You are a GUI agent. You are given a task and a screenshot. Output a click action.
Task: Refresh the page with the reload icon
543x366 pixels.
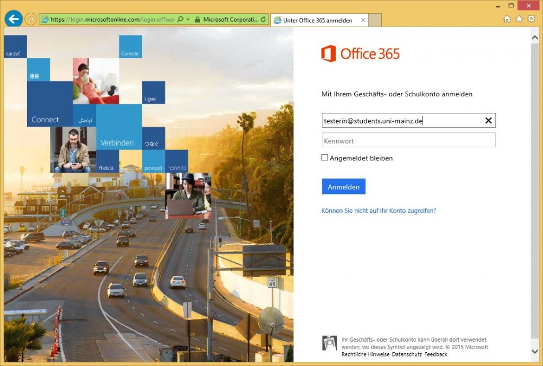263,20
